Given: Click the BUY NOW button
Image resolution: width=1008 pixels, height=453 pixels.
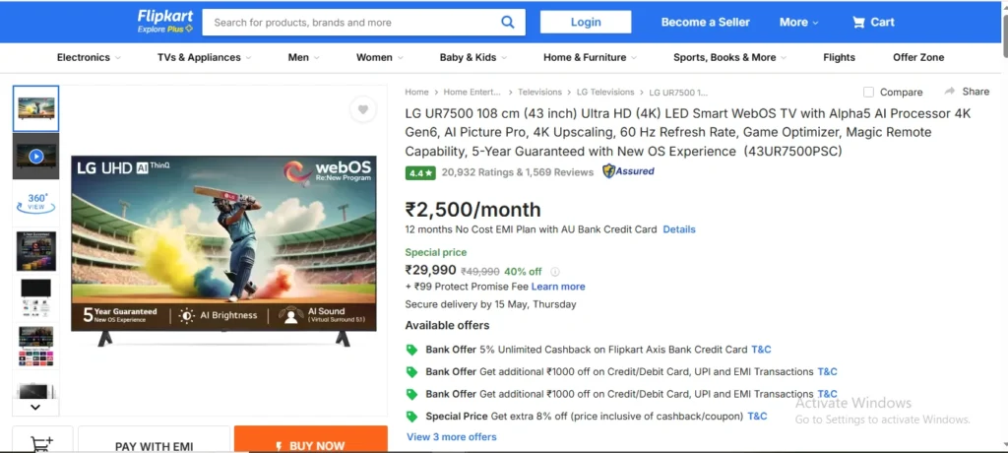Looking at the screenshot, I should click(310, 439).
